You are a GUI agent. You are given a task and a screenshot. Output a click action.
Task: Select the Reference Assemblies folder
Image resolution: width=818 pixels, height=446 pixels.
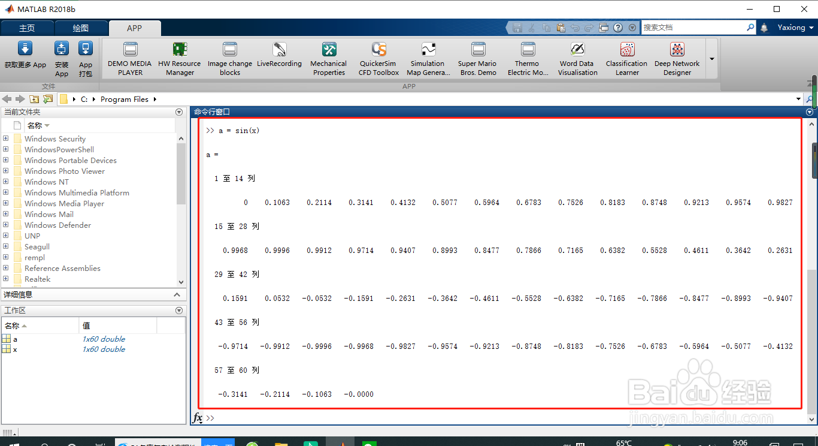pyautogui.click(x=62, y=268)
